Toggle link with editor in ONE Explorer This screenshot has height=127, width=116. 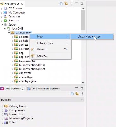(x=77, y=94)
